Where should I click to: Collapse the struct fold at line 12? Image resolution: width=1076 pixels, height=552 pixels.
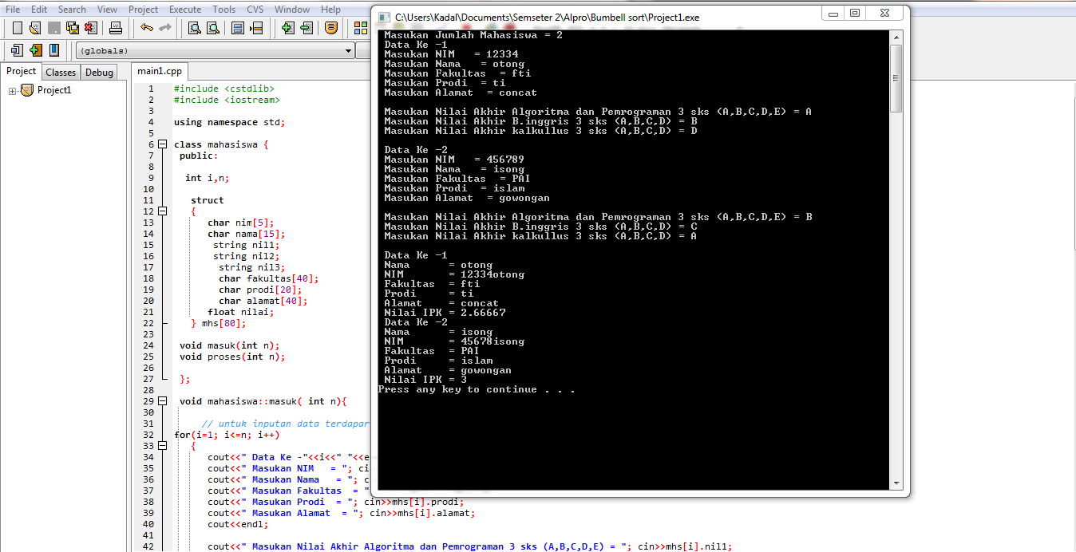click(163, 211)
